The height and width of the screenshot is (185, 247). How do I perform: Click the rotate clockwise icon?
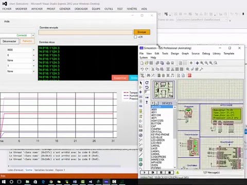(147, 83)
